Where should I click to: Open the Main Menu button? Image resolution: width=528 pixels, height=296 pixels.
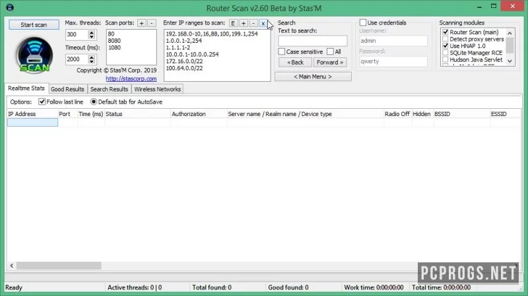[313, 76]
